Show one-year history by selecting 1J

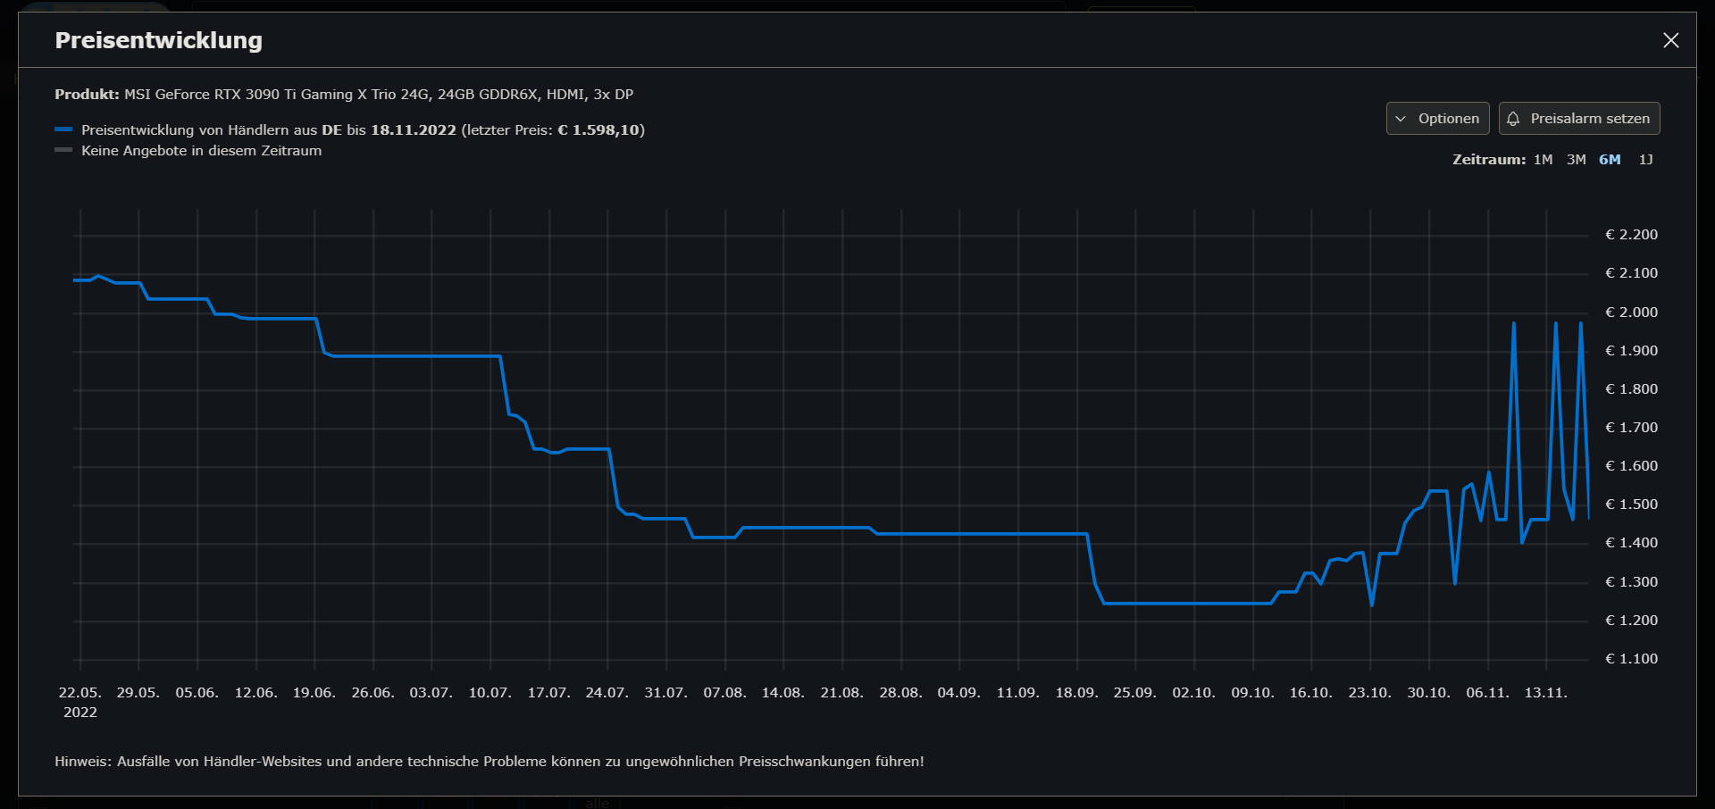pos(1646,159)
